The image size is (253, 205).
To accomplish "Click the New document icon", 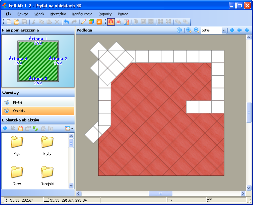I will 9,22.
